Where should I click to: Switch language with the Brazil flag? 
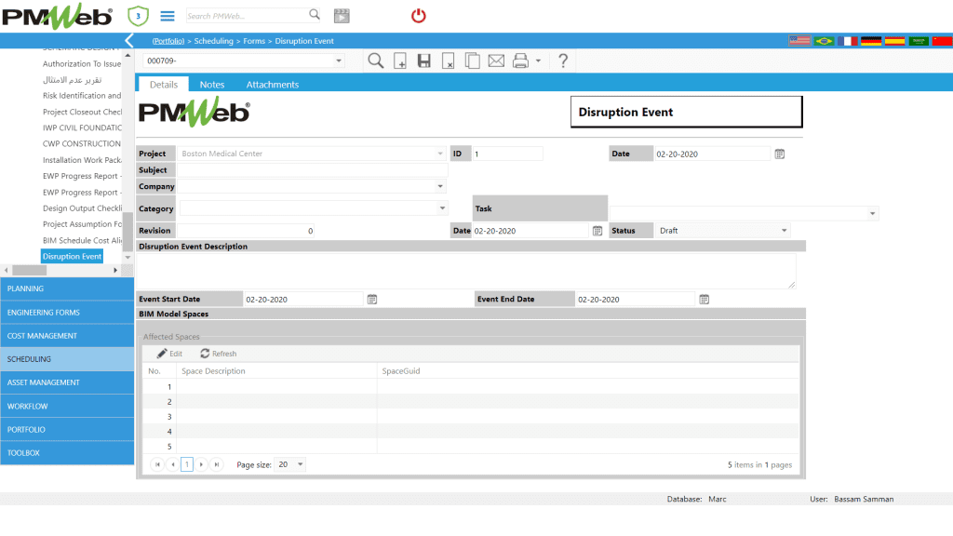pos(824,41)
